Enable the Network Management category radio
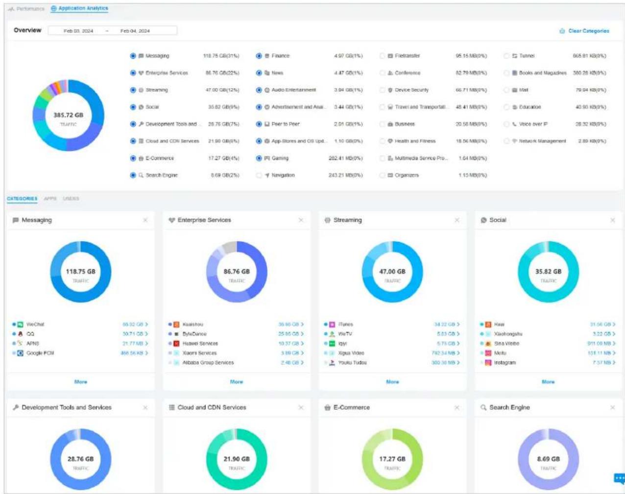The width and height of the screenshot is (625, 494). pyautogui.click(x=507, y=141)
